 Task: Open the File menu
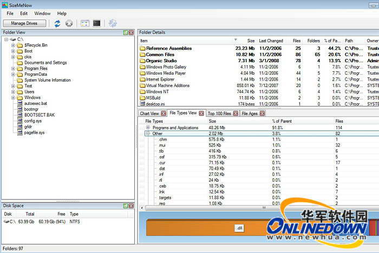click(10, 14)
